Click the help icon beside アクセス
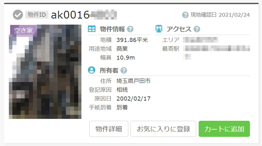 point(197,29)
